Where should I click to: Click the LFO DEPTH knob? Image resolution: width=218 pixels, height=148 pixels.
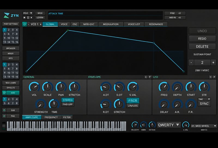pos(177,87)
